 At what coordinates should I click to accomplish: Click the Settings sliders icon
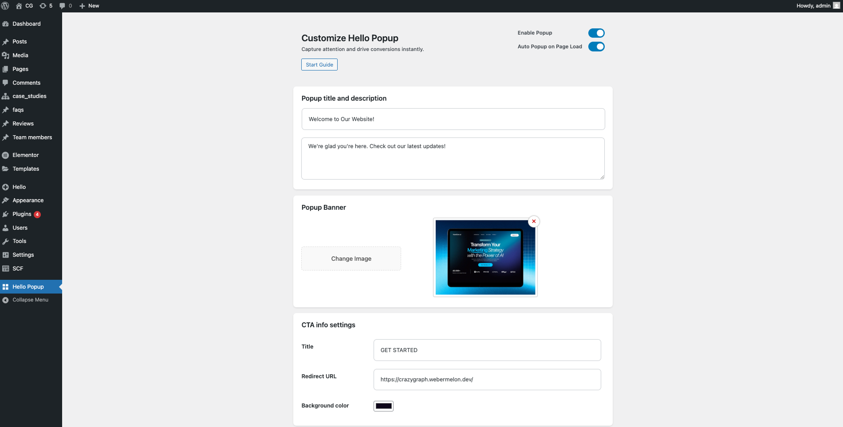click(5, 255)
